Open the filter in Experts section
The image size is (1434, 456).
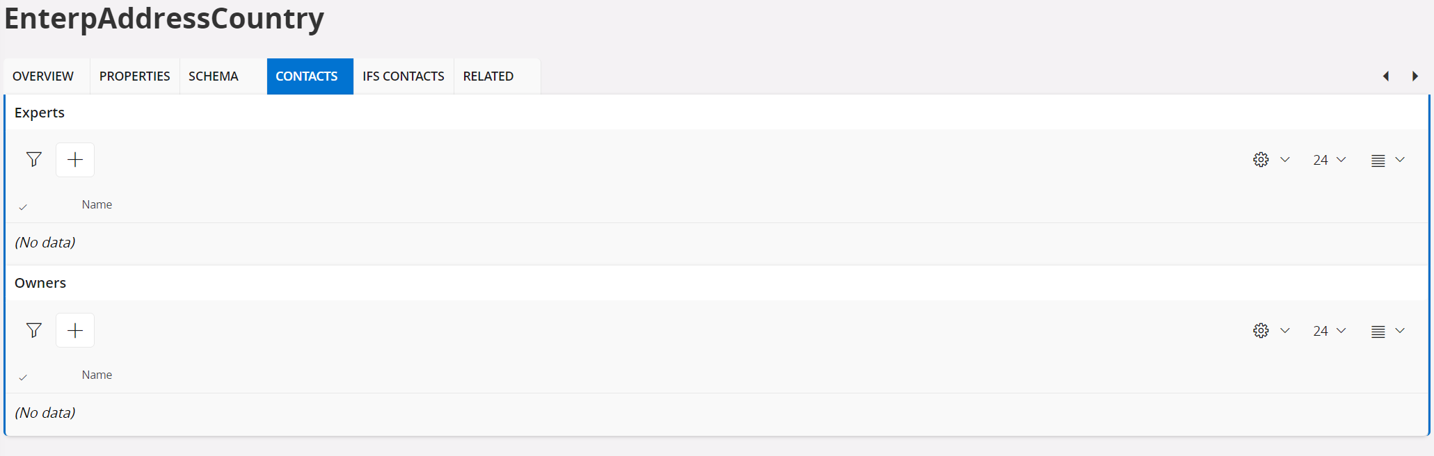coord(33,160)
